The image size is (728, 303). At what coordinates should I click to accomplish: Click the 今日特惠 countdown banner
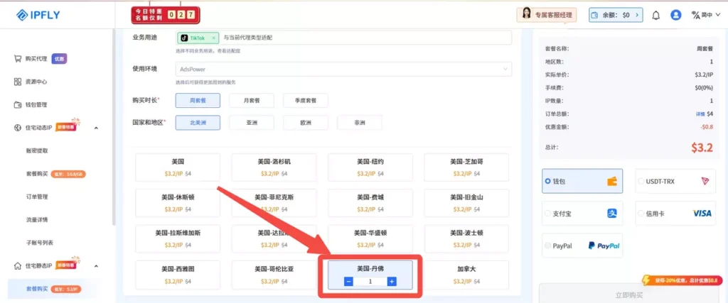166,15
